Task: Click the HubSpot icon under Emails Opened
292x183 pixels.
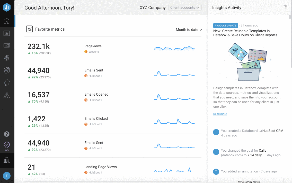Action: tap(86, 100)
